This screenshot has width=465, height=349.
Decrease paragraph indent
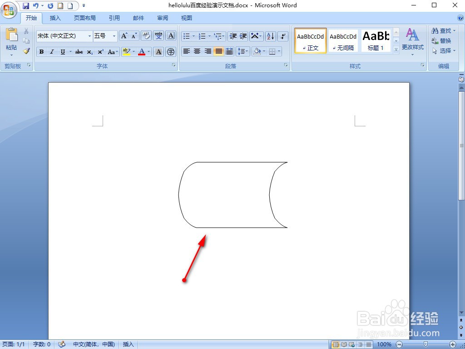click(233, 36)
